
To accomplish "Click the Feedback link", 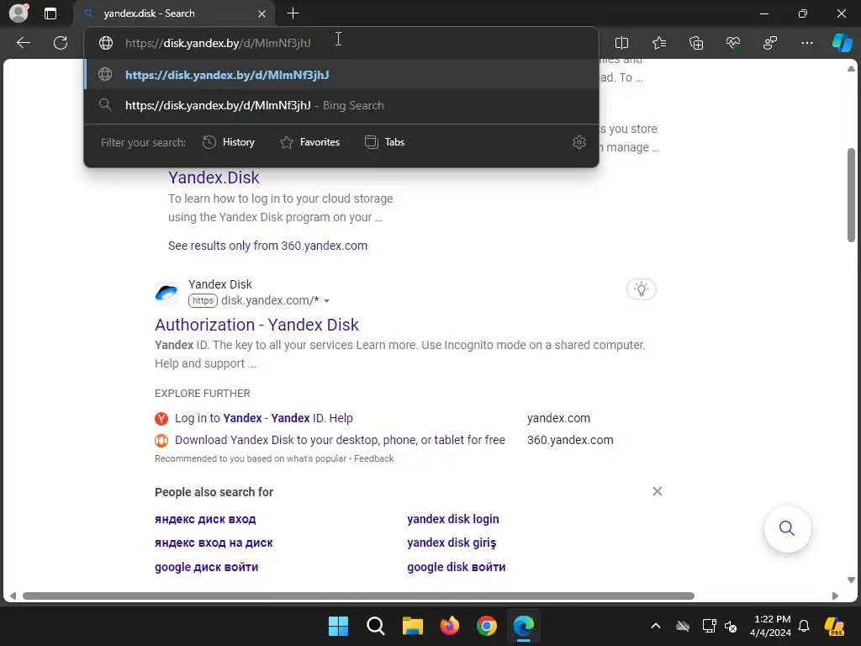I will click(x=373, y=458).
